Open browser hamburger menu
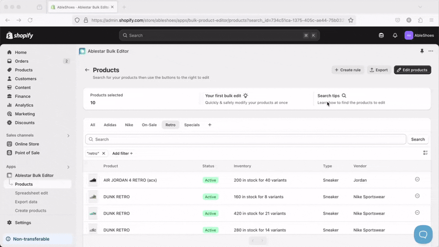Image resolution: width=439 pixels, height=247 pixels. [x=432, y=20]
